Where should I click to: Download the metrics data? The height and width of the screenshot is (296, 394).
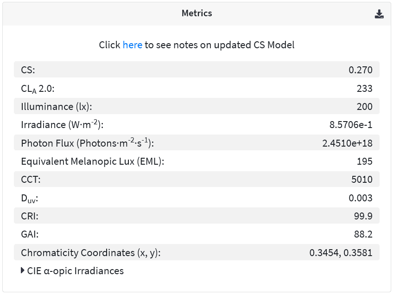(379, 14)
